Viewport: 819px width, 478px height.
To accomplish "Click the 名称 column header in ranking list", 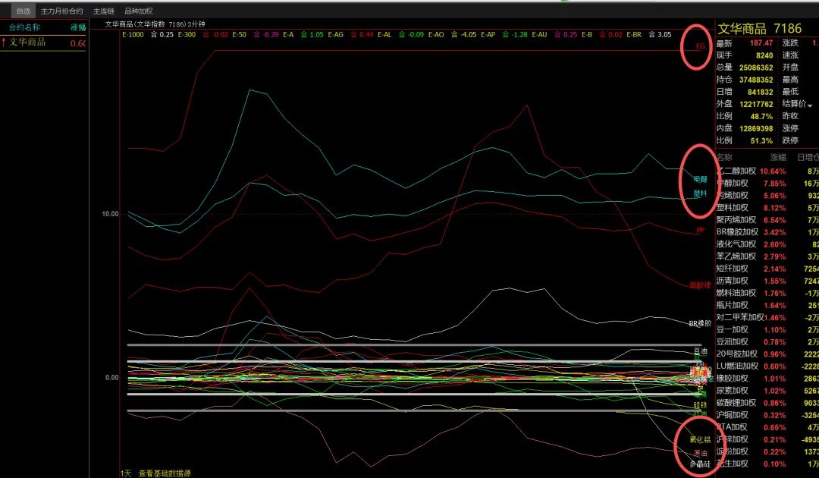I will point(724,157).
